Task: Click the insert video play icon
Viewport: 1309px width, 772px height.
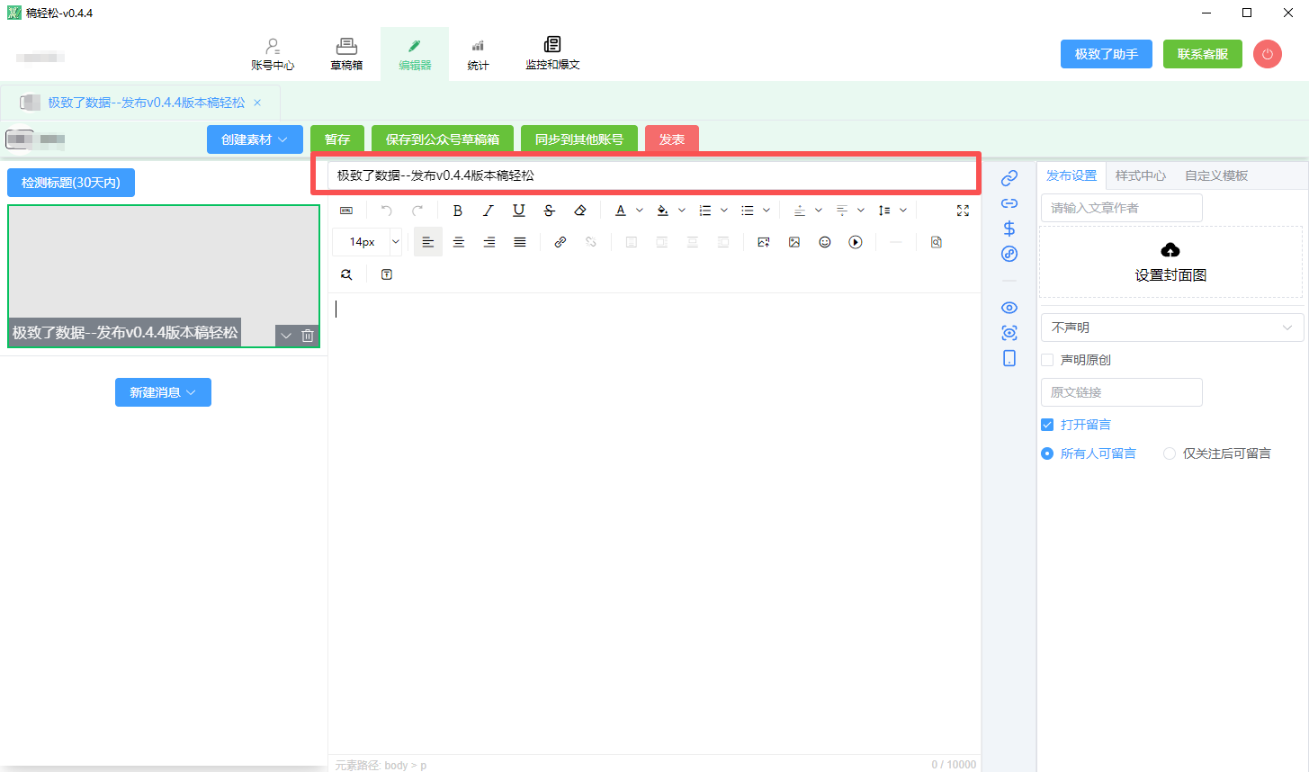Action: 856,242
